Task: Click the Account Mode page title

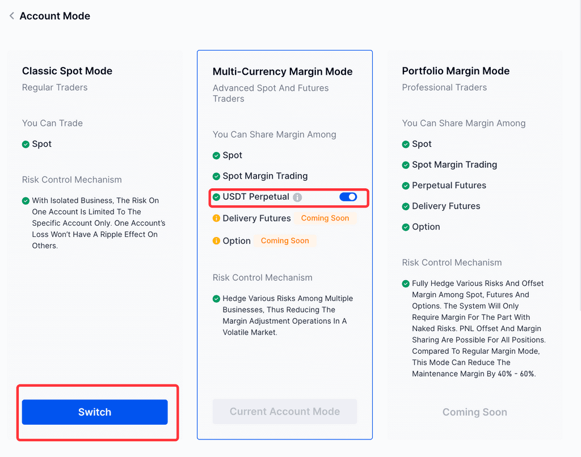Action: (54, 16)
